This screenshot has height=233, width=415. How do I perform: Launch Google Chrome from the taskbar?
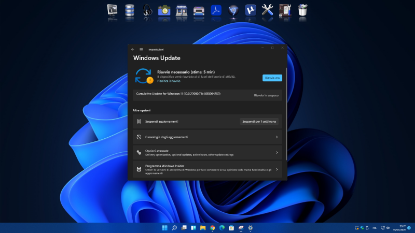pyautogui.click(x=212, y=228)
